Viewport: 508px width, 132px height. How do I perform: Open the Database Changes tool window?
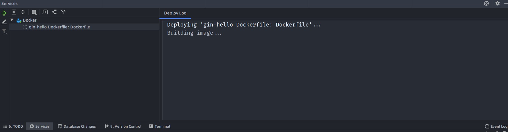[x=77, y=126]
